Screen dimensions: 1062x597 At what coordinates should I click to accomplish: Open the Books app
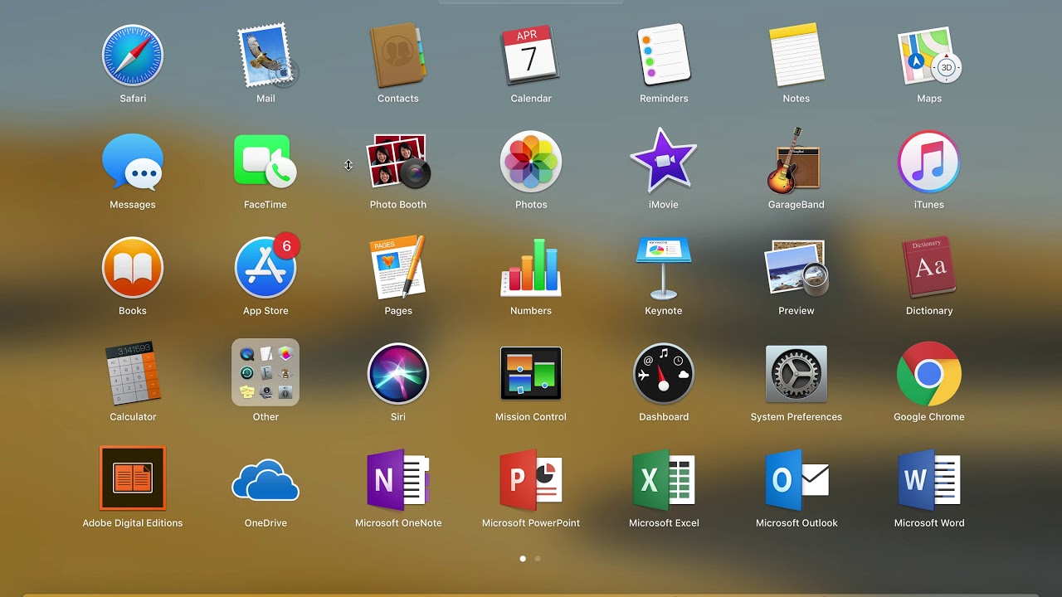[133, 268]
